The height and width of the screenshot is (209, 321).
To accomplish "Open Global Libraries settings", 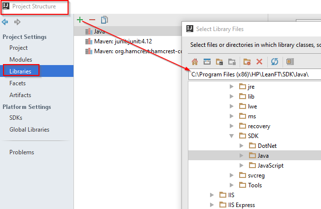I will [29, 130].
